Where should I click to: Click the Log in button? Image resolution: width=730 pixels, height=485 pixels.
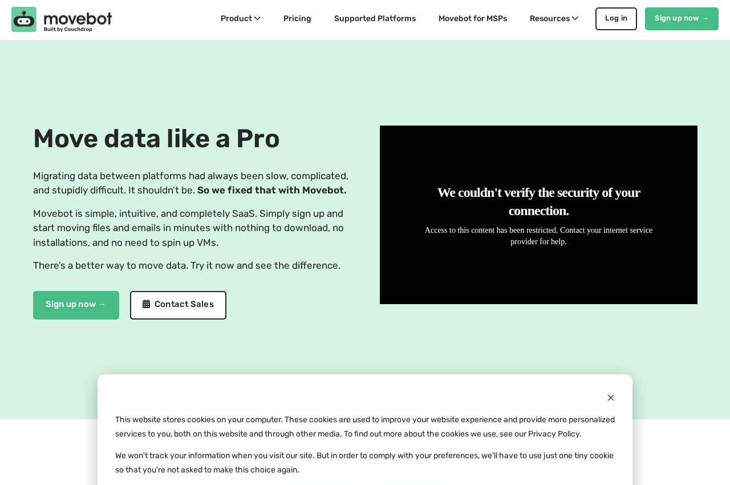616,19
